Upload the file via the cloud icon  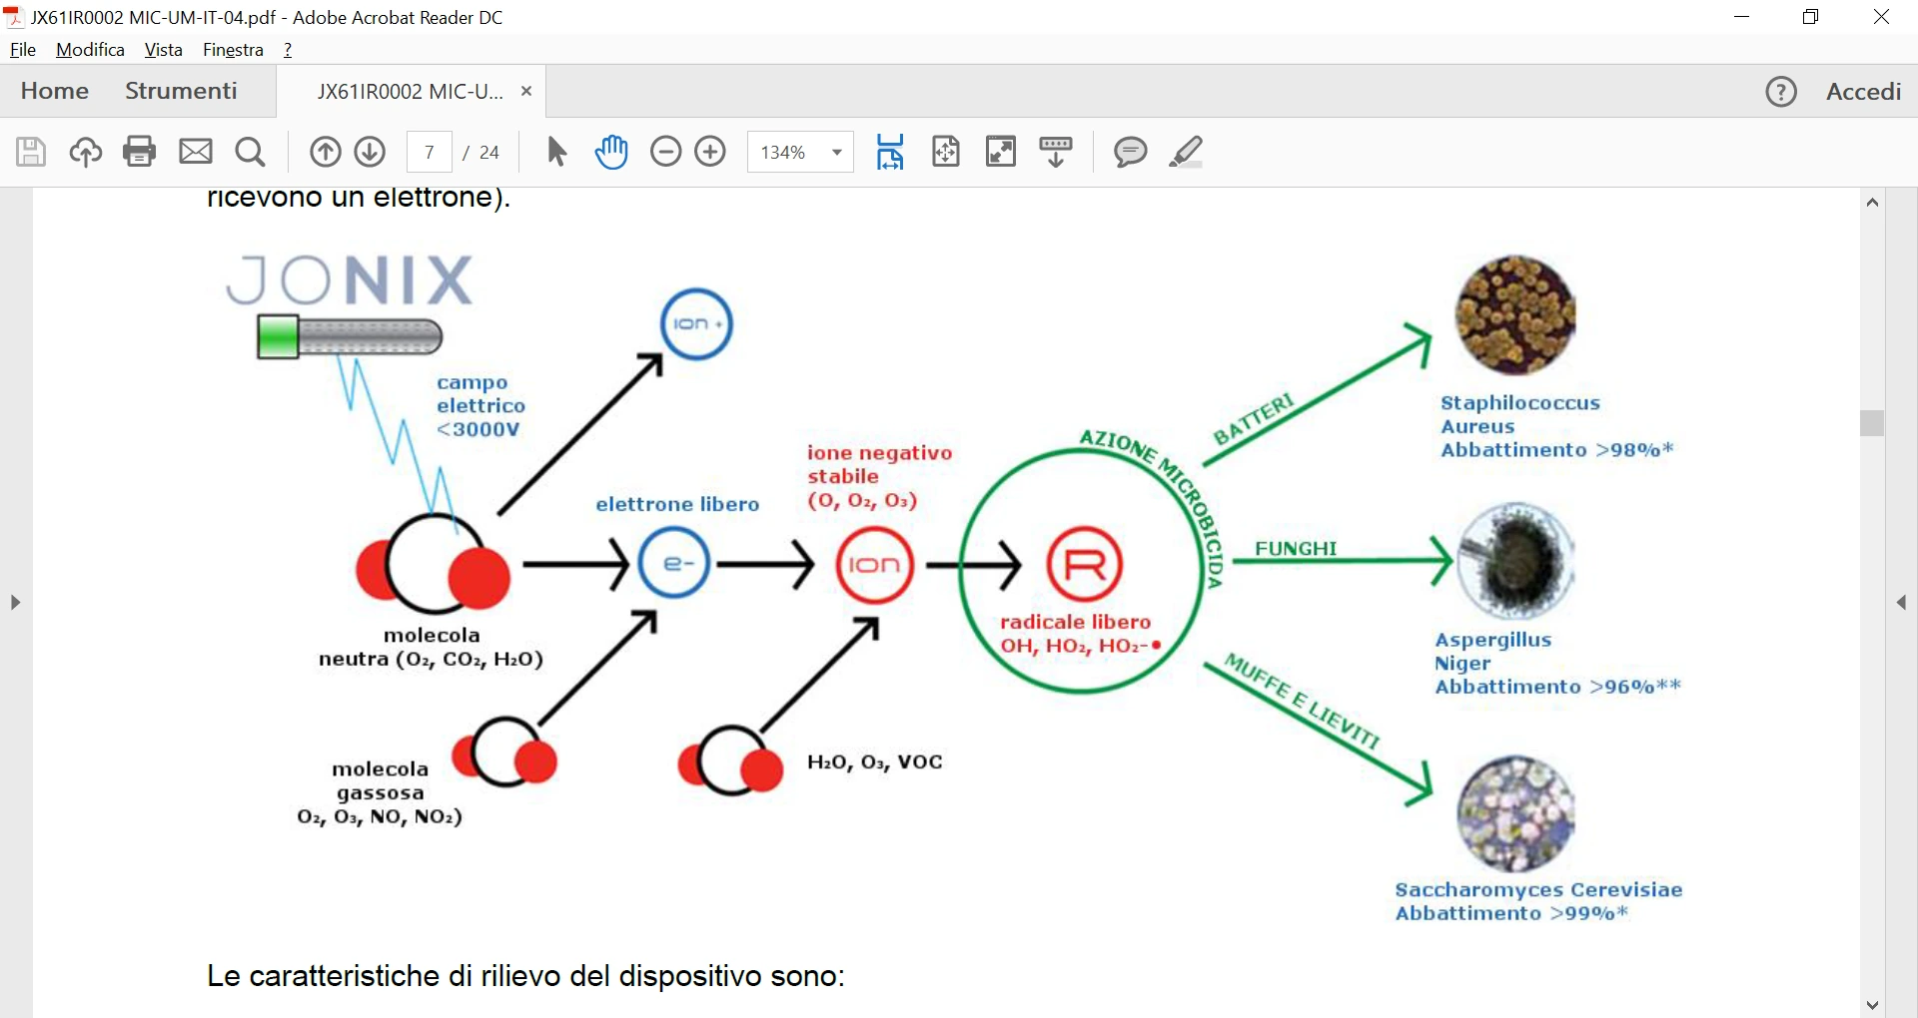click(86, 152)
